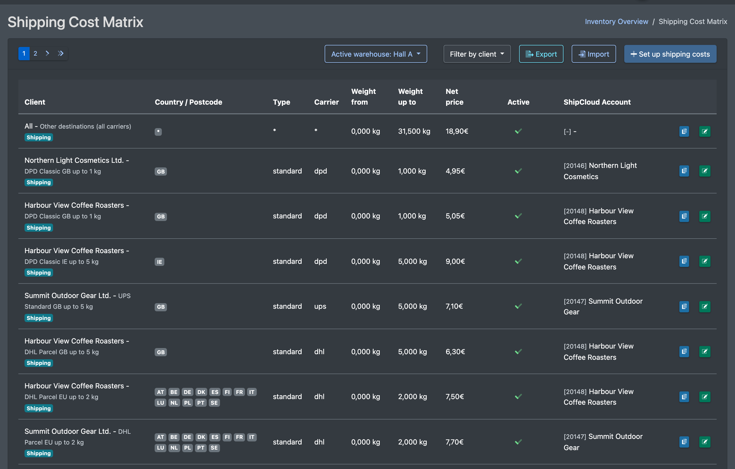Click the Shipping tag under Northern Light Cosmetics
735x469 pixels.
[x=39, y=182]
